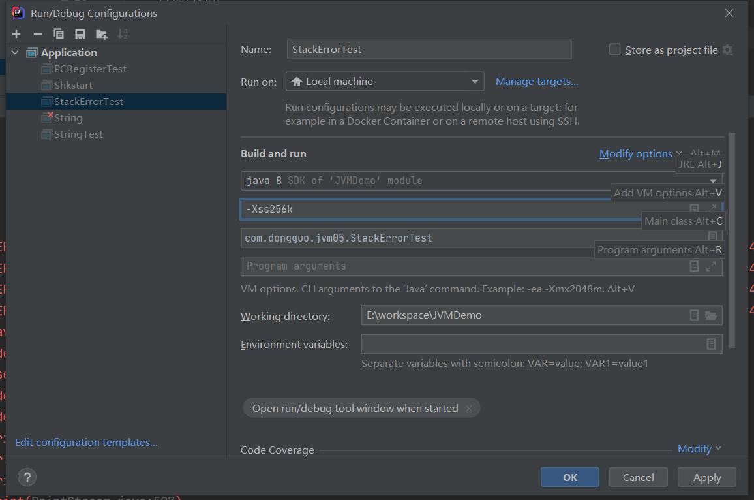Click the help question mark button
This screenshot has height=500, width=754.
coord(27,477)
